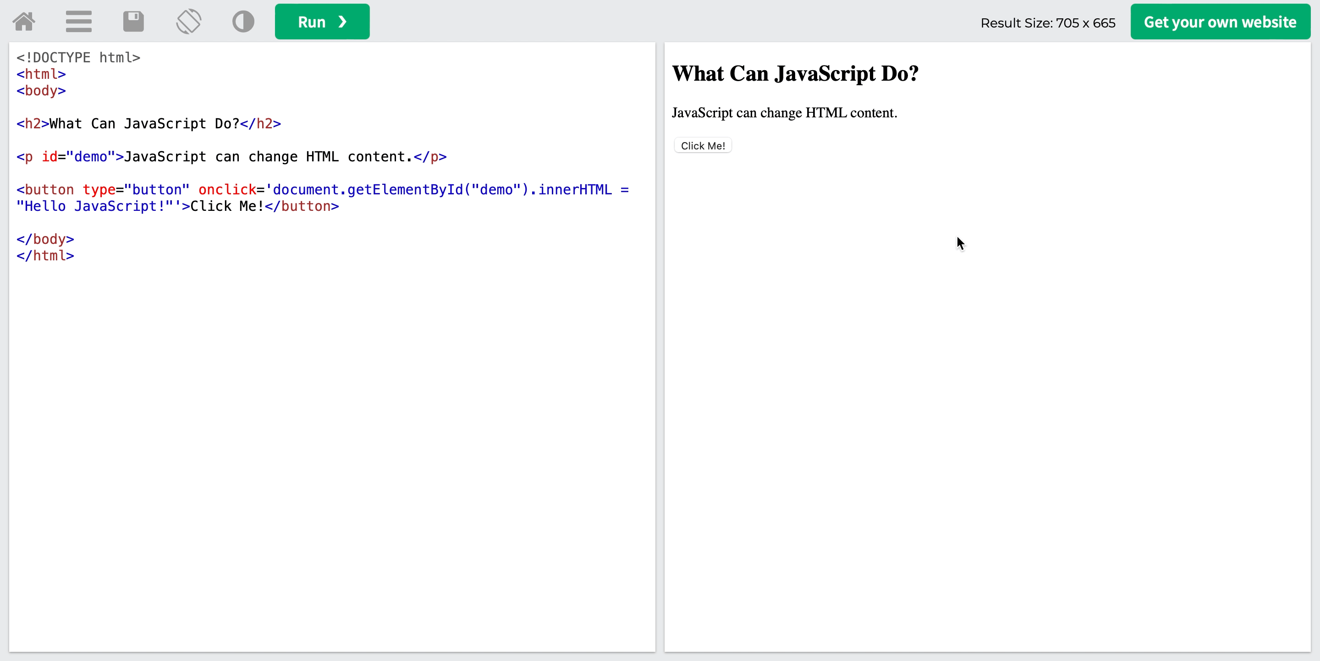Click the closing body tag in editor
Image resolution: width=1320 pixels, height=661 pixels.
[x=45, y=239]
